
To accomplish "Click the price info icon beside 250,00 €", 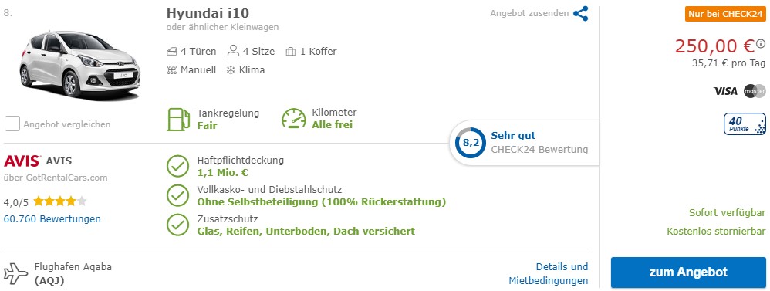I will click(x=762, y=44).
